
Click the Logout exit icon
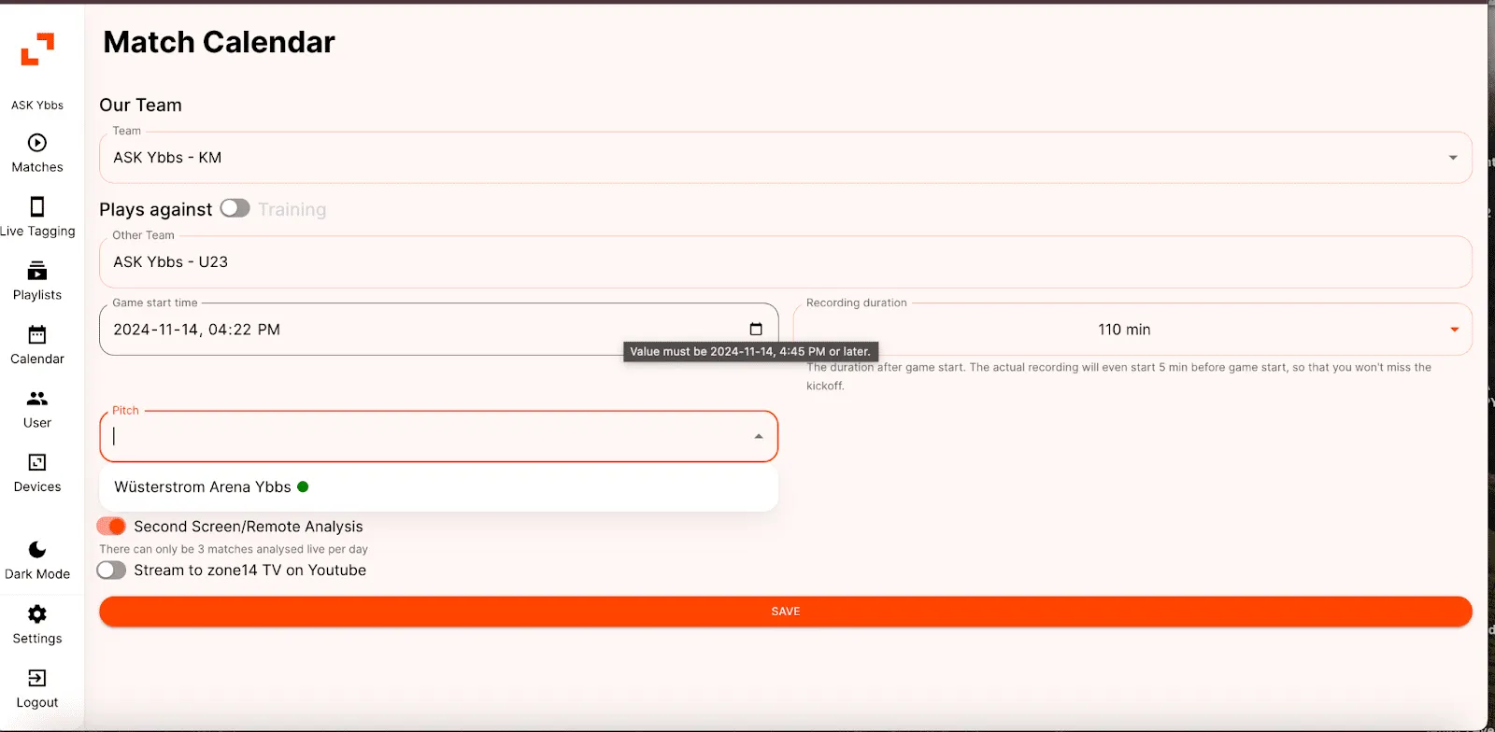[37, 678]
